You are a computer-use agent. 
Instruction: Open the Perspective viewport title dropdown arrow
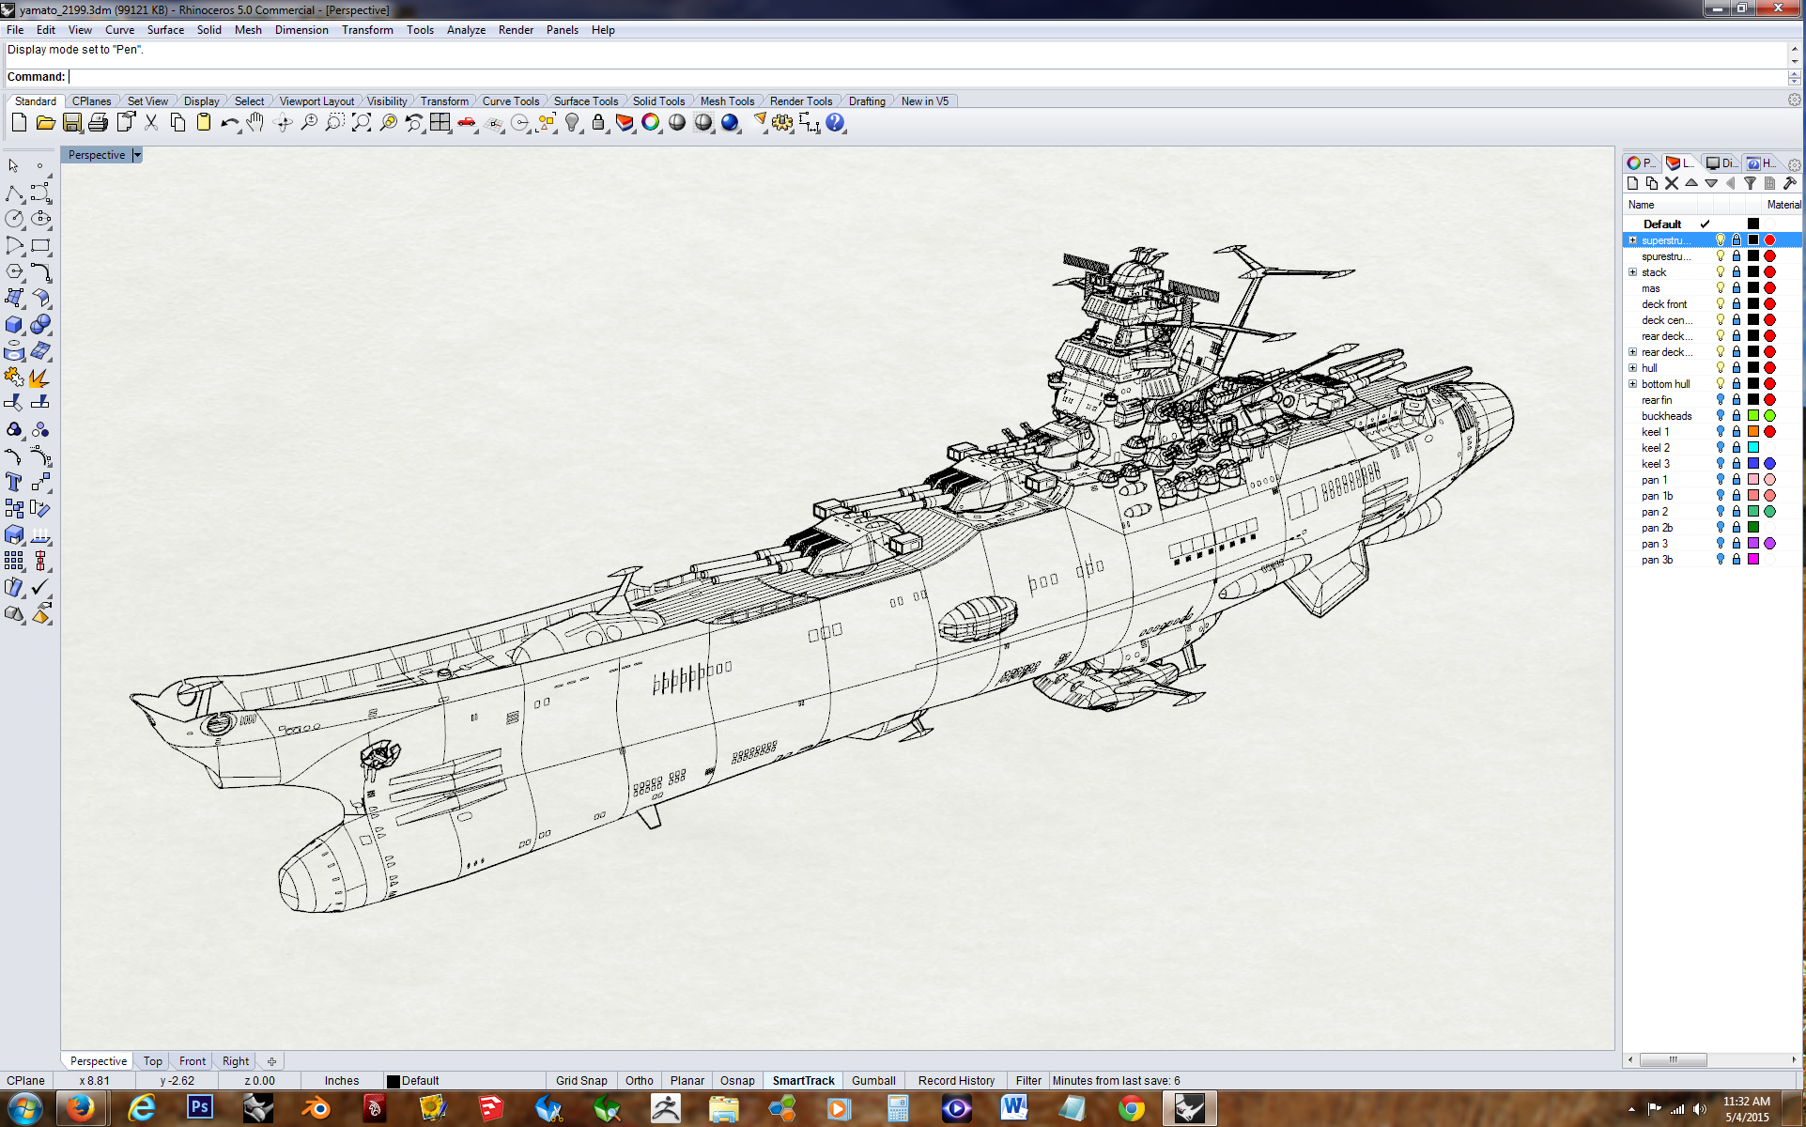pyautogui.click(x=137, y=155)
